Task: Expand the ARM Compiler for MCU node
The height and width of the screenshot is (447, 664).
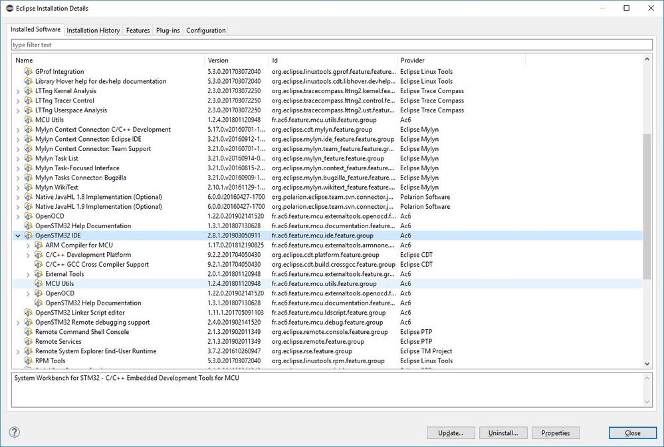Action: [28, 245]
